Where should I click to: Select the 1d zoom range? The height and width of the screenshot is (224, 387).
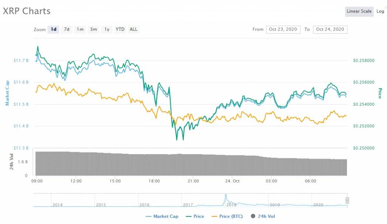pos(54,29)
